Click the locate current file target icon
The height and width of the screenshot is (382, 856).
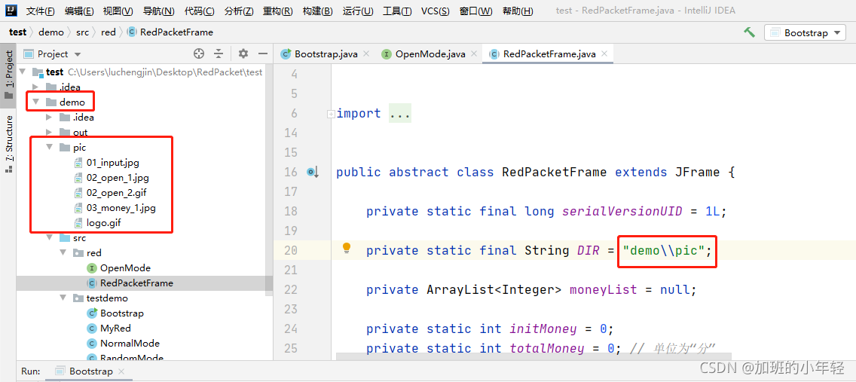pyautogui.click(x=199, y=53)
